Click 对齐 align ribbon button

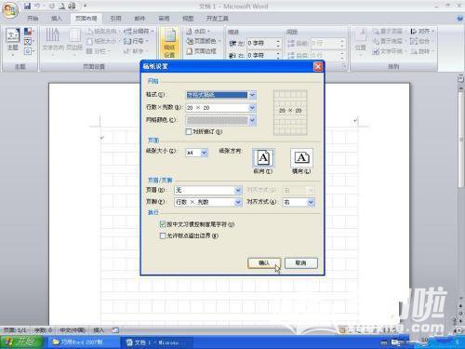pyautogui.click(x=421, y=32)
